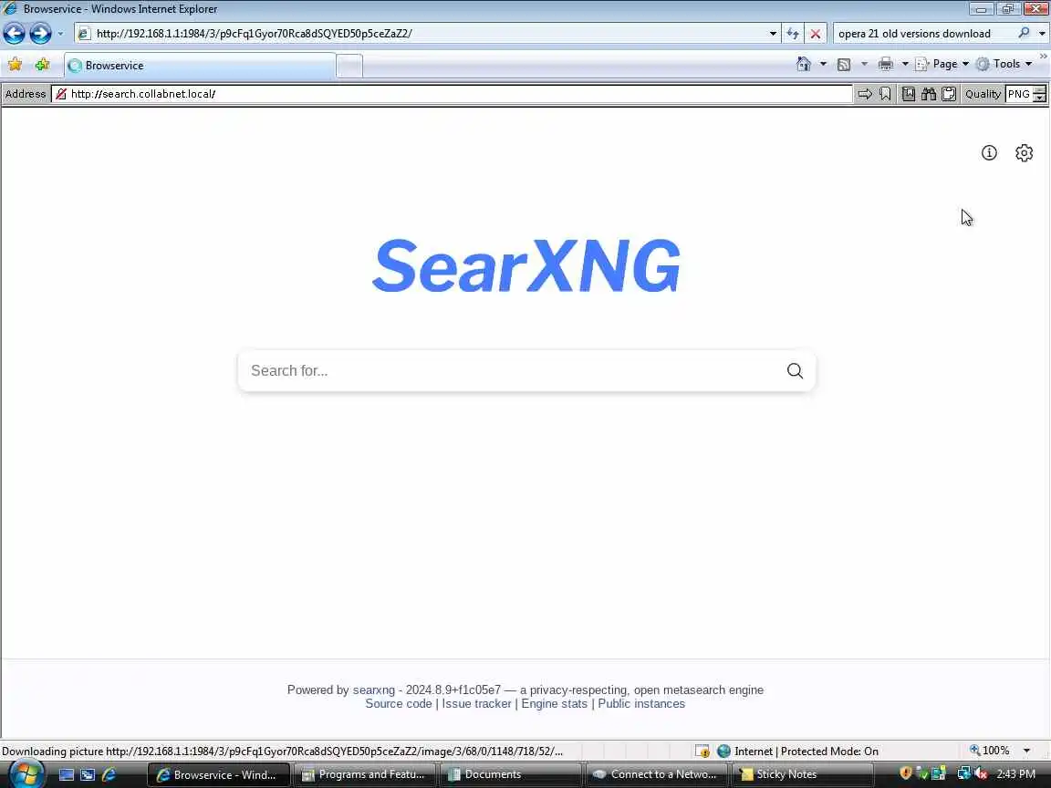This screenshot has width=1051, height=788.
Task: Go forward with the IE Forward arrow
Action: (x=40, y=33)
